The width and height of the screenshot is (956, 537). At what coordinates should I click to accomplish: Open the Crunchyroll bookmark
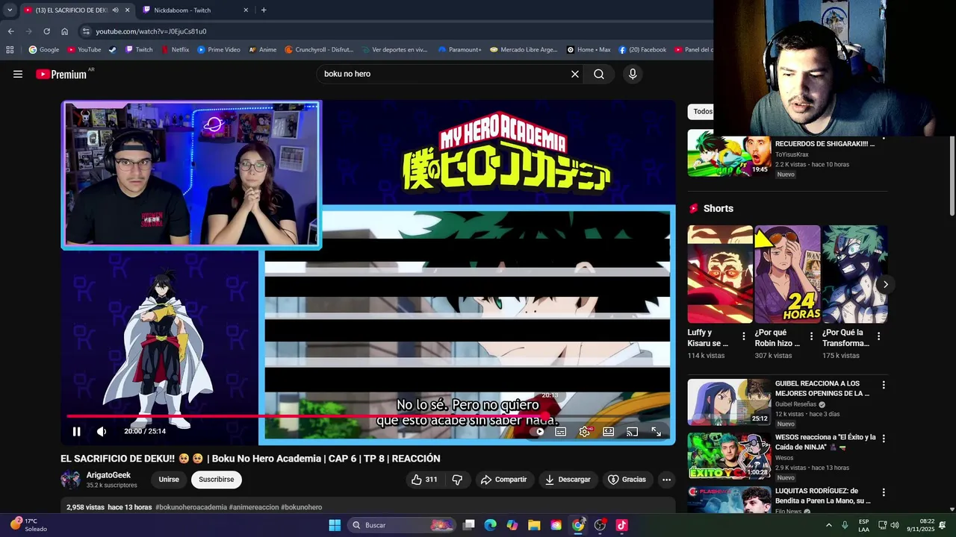[x=318, y=50]
